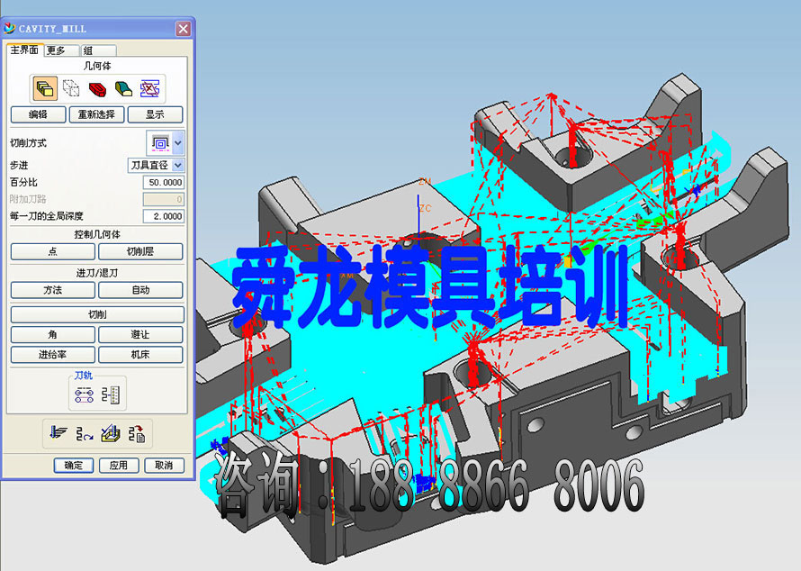Select the red Check geometry icon
Viewport: 801px width, 571px height.
click(97, 88)
